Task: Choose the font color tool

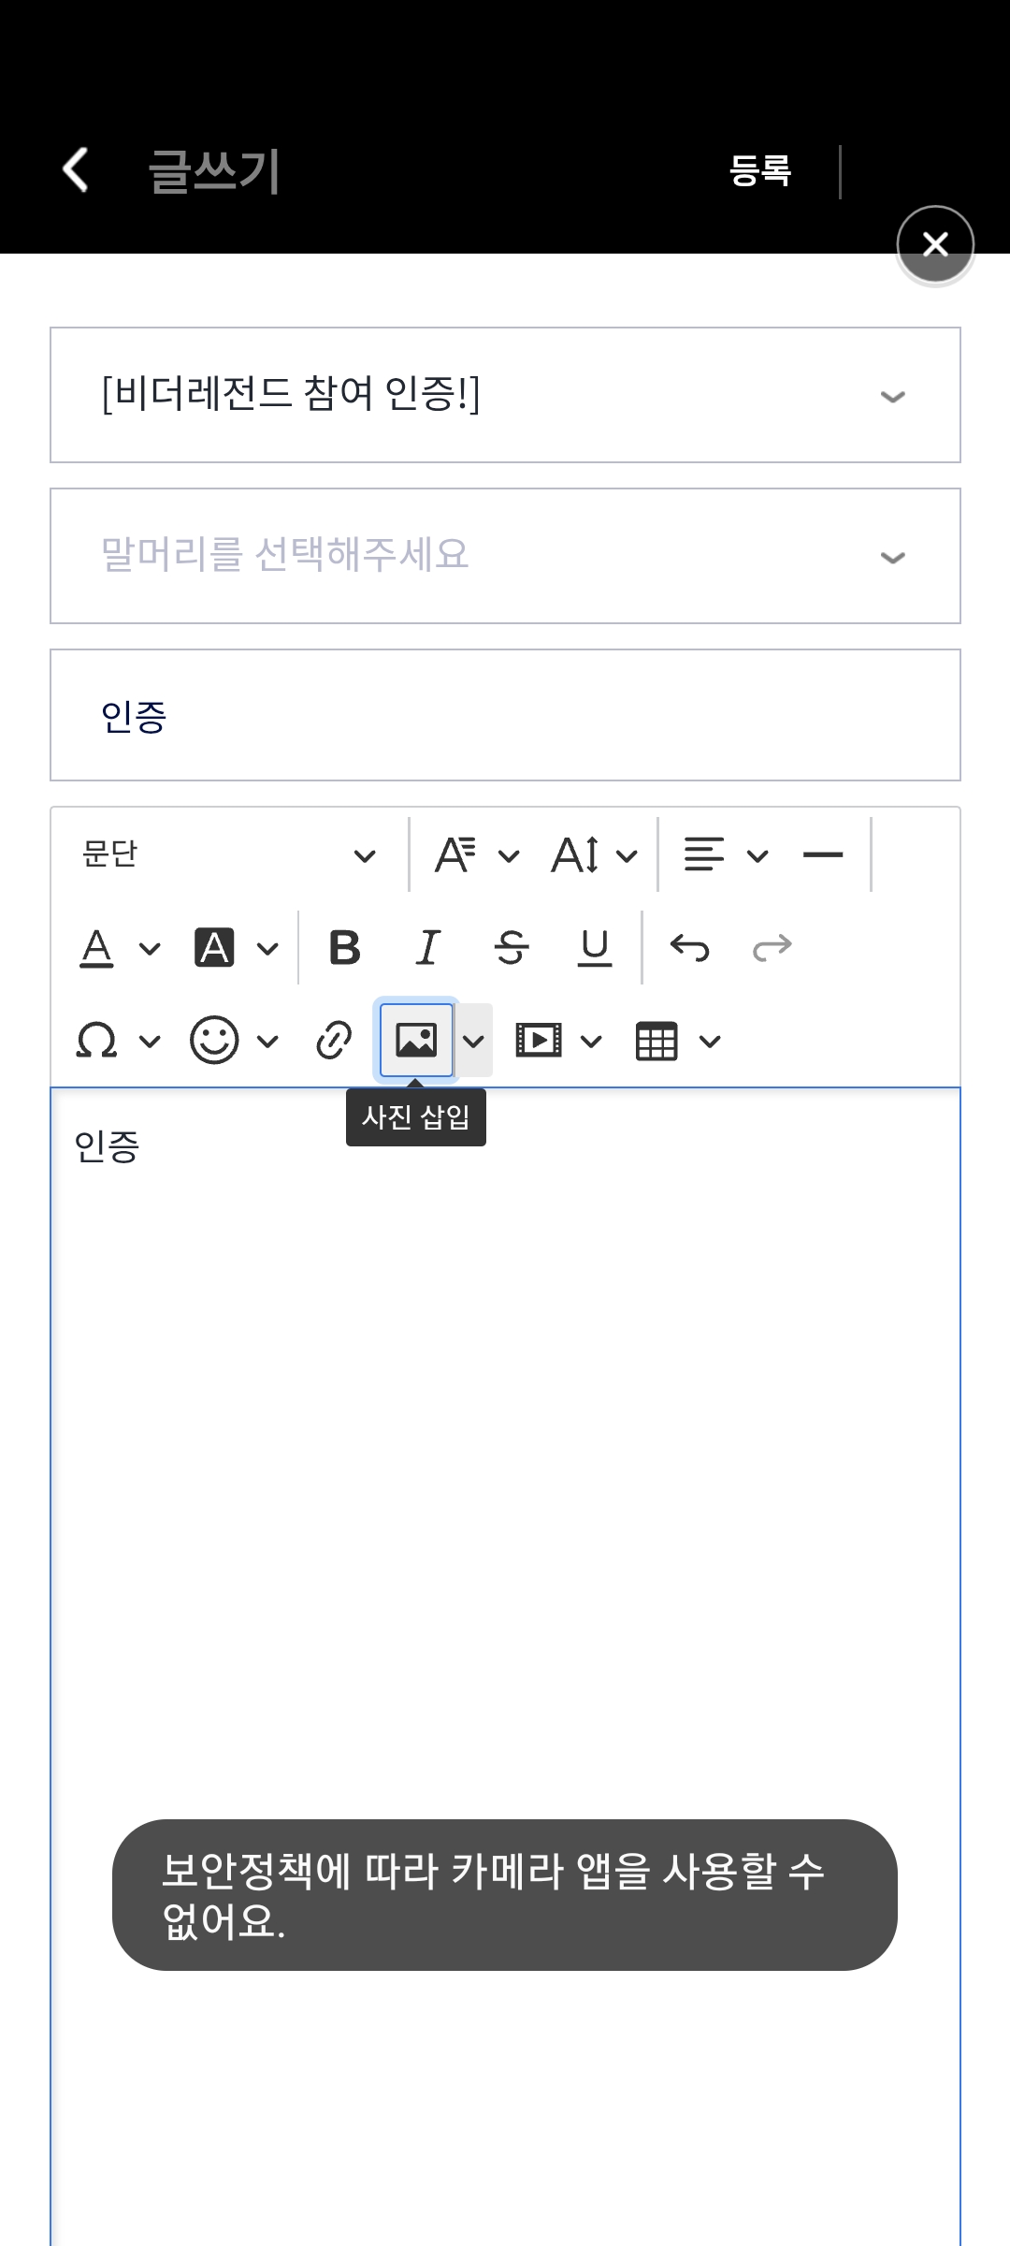Action: [96, 948]
